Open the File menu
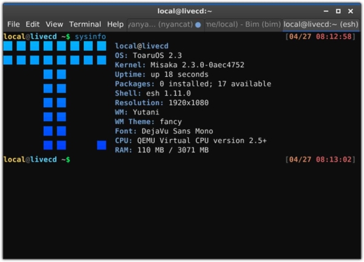 [x=13, y=24]
